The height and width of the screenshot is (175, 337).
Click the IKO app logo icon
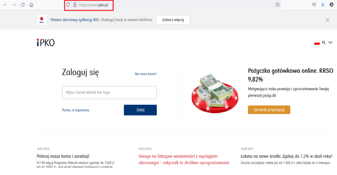point(41,20)
